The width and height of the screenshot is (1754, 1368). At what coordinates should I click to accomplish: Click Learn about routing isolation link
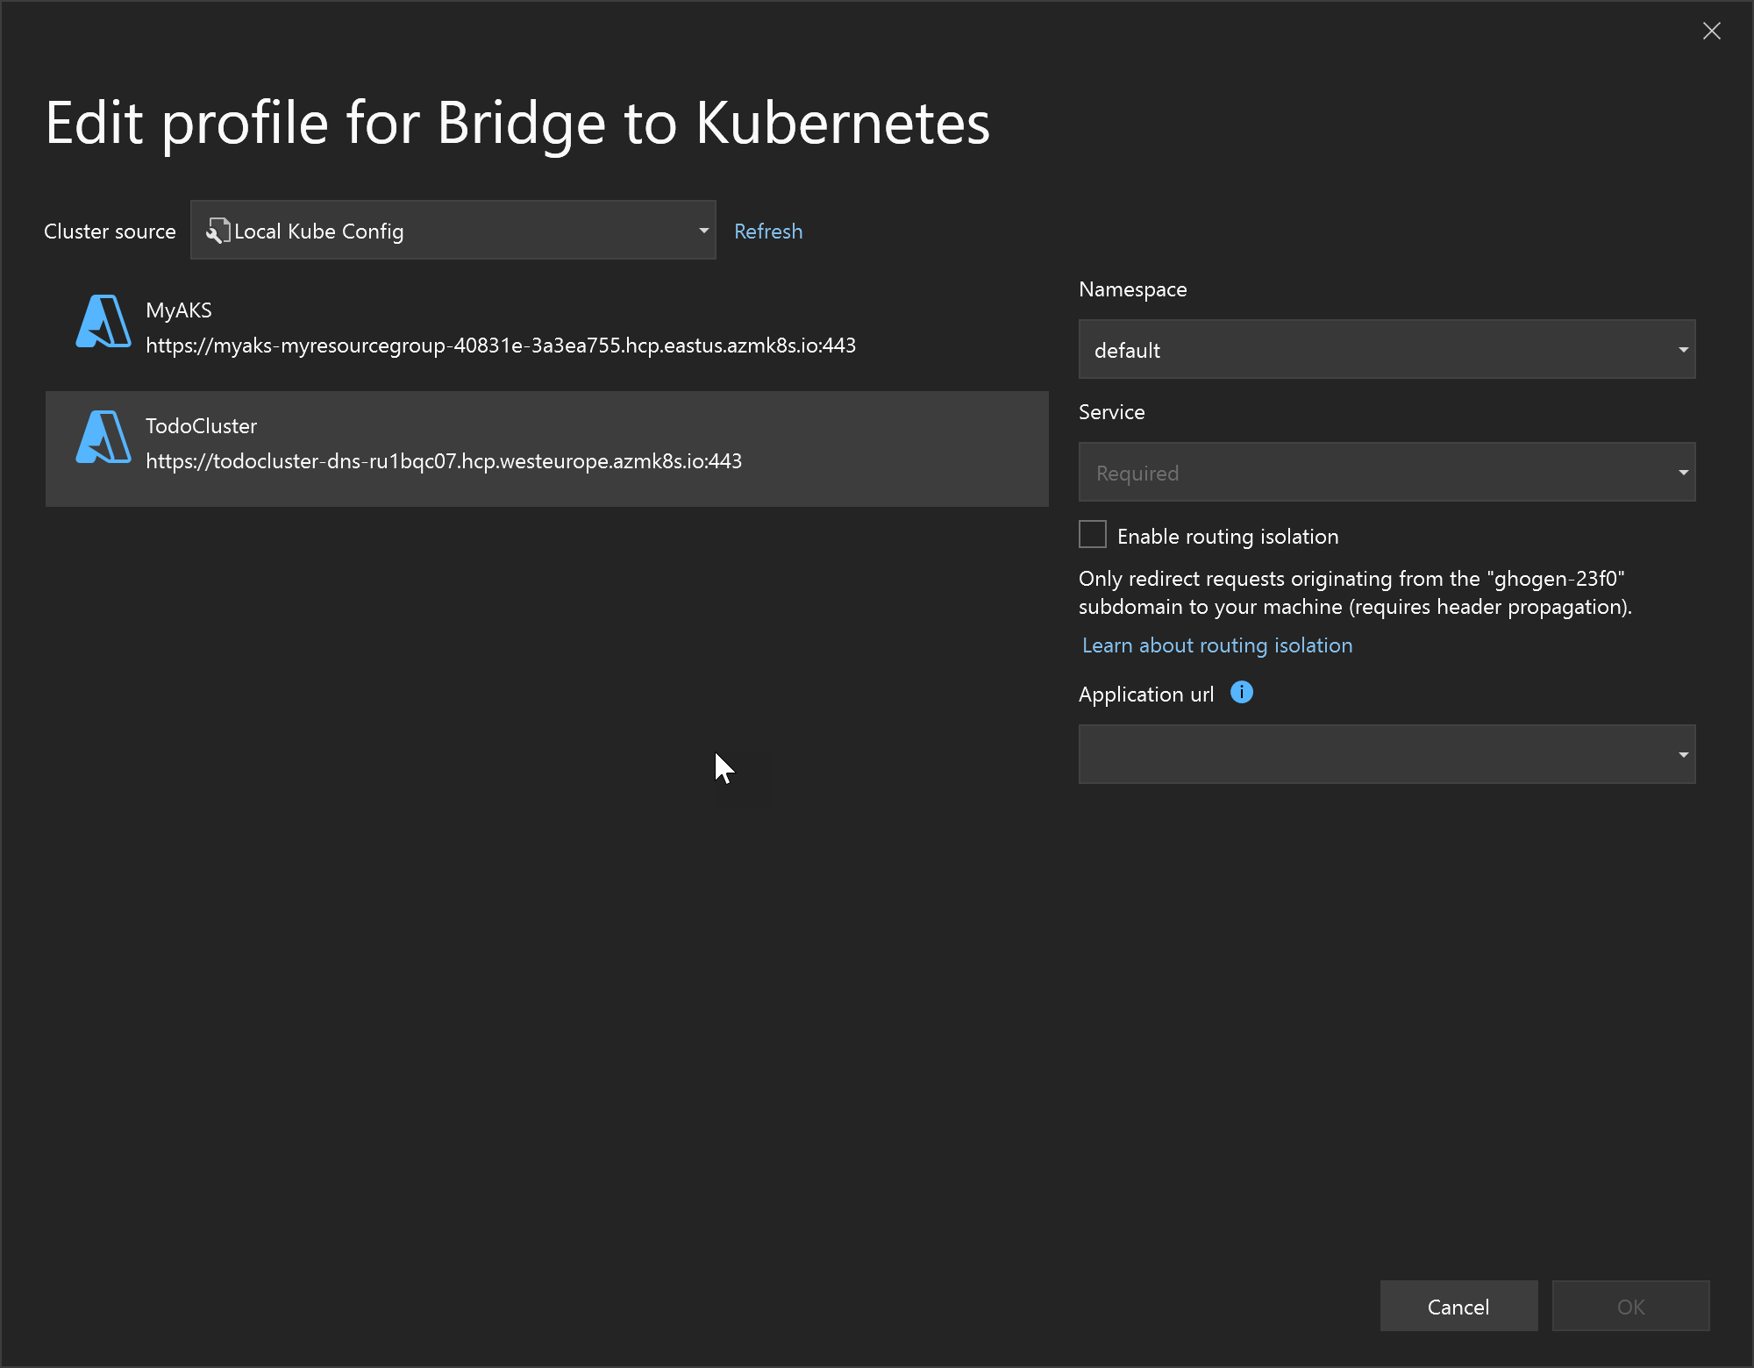click(x=1217, y=645)
